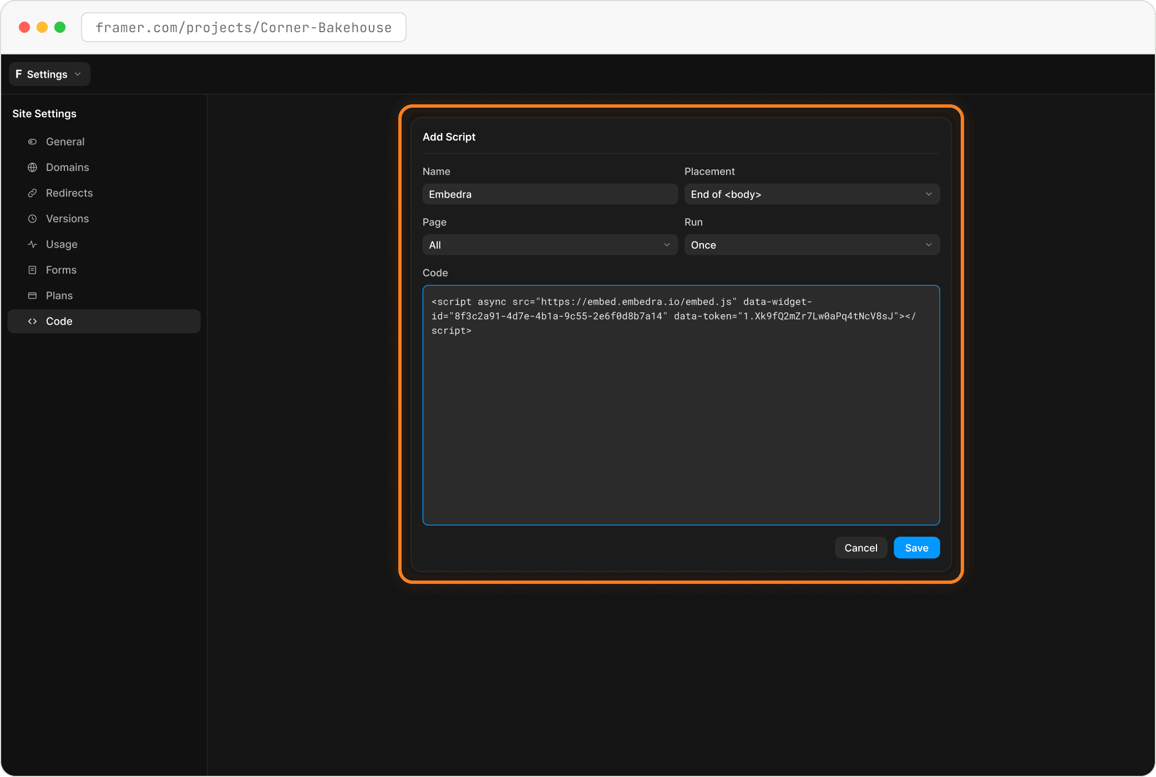Open the Plans section
Viewport: 1156px width, 777px height.
tap(104, 296)
